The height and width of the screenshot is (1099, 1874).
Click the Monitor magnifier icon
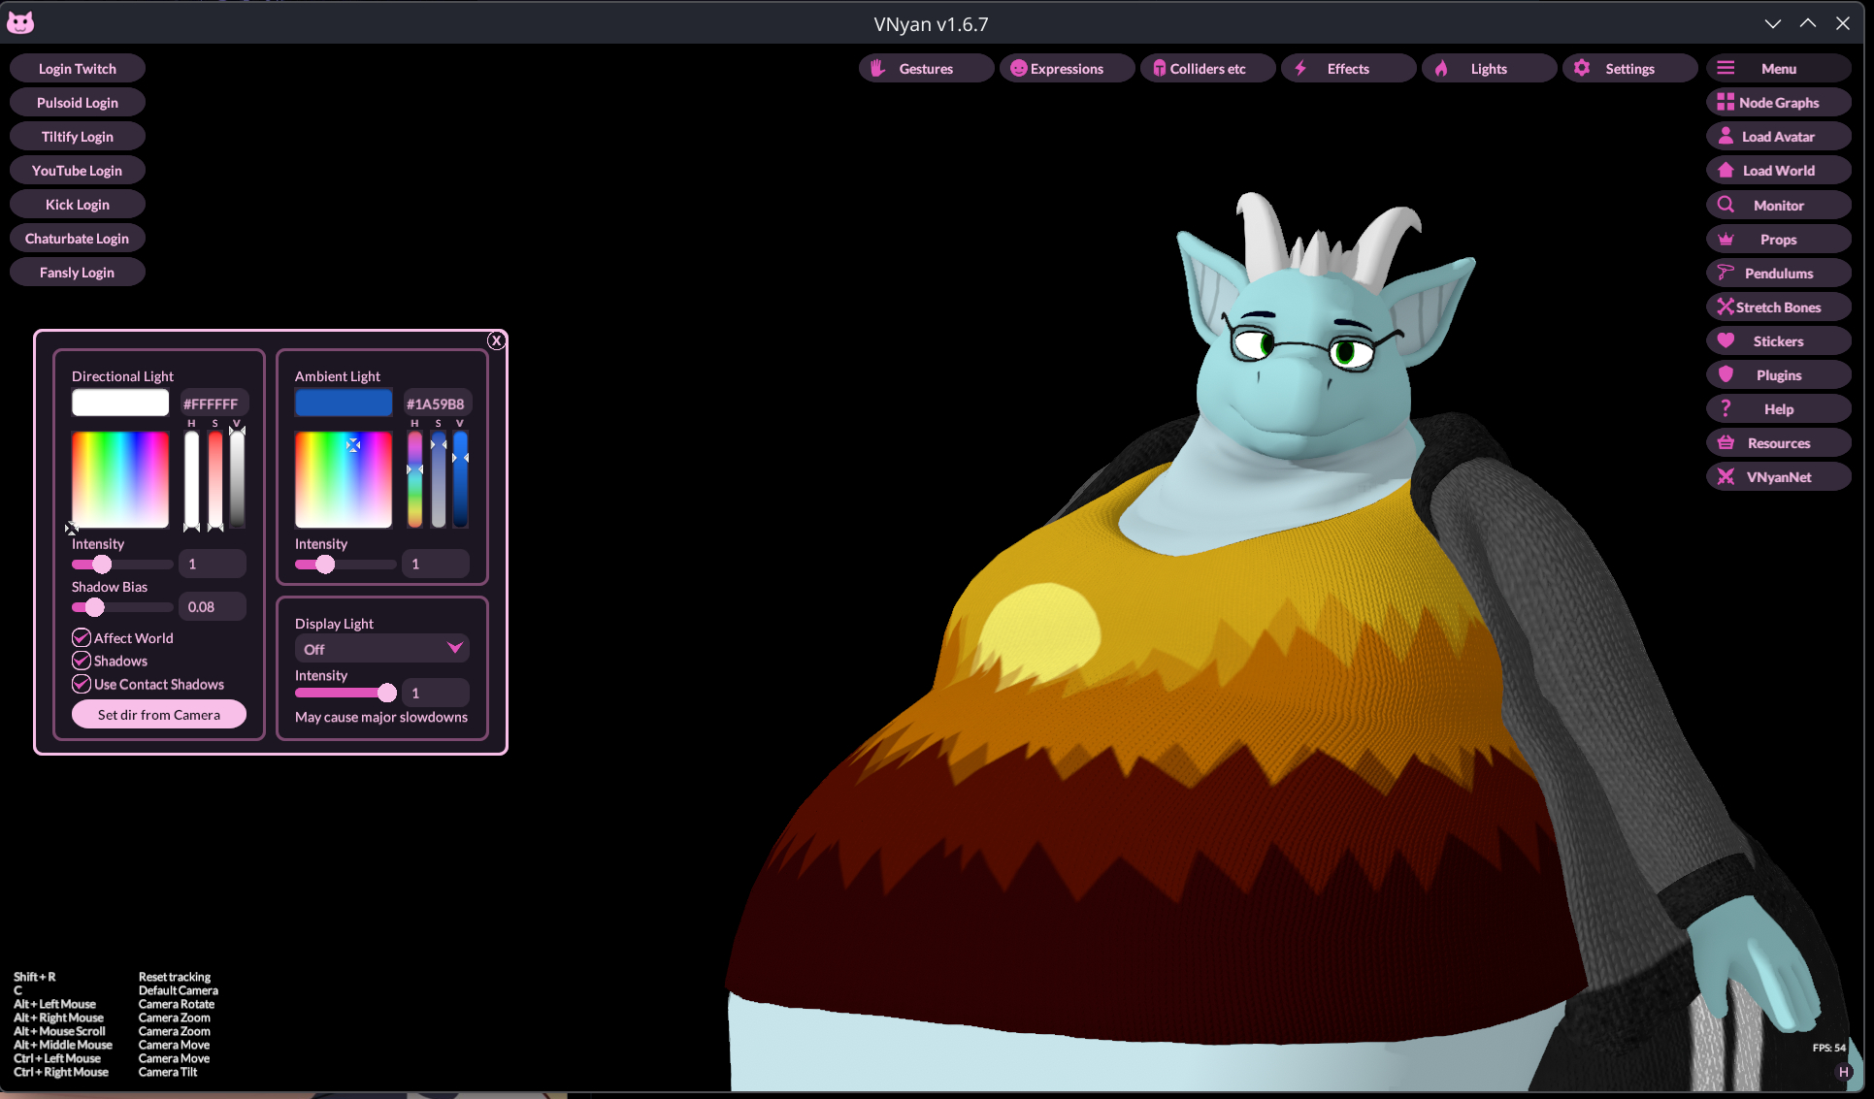[1726, 205]
